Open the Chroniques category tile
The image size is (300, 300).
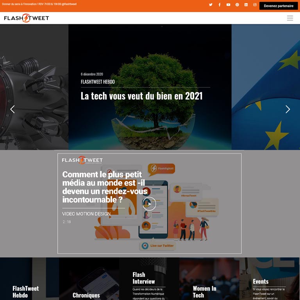[x=89, y=279]
